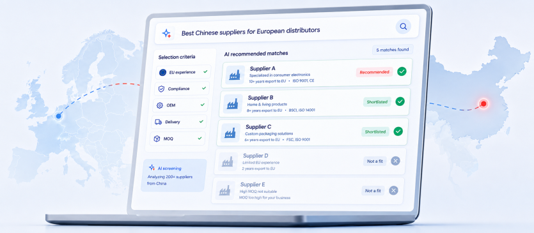Toggle the green check on Supplier A
This screenshot has width=534, height=233.
pos(402,71)
